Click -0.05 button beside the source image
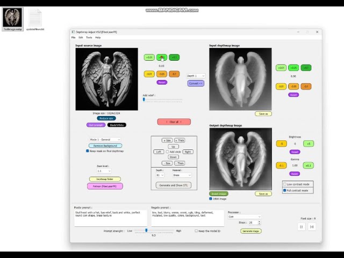This screenshot has height=258, width=344. [162, 74]
